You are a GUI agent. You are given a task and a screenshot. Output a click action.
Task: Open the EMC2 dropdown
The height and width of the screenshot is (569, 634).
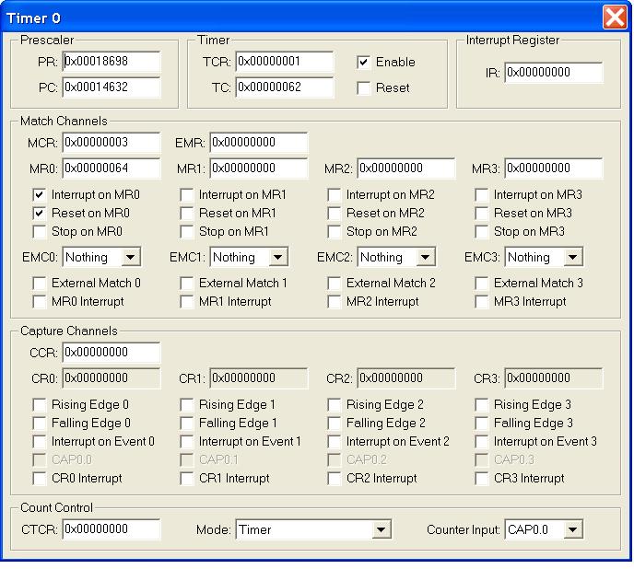[x=396, y=257]
